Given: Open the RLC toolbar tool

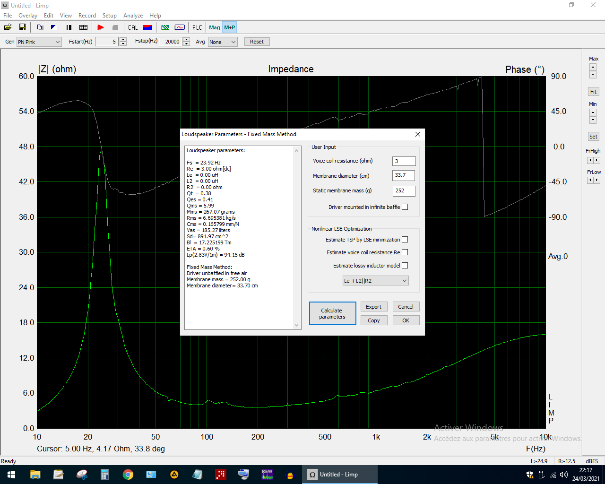Looking at the screenshot, I should [197, 27].
